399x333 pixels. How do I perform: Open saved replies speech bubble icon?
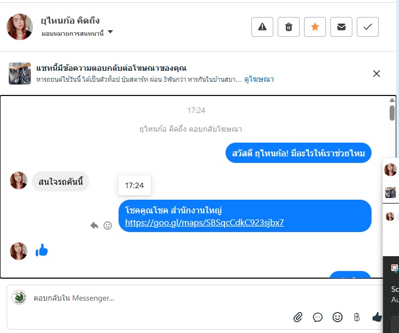pyautogui.click(x=318, y=317)
